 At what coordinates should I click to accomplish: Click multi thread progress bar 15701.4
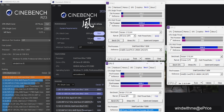coord(142,23)
